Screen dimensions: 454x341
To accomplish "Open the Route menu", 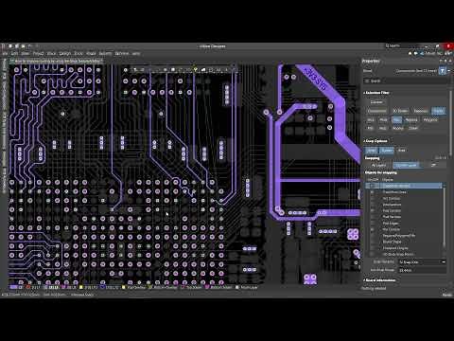I will tap(91, 54).
